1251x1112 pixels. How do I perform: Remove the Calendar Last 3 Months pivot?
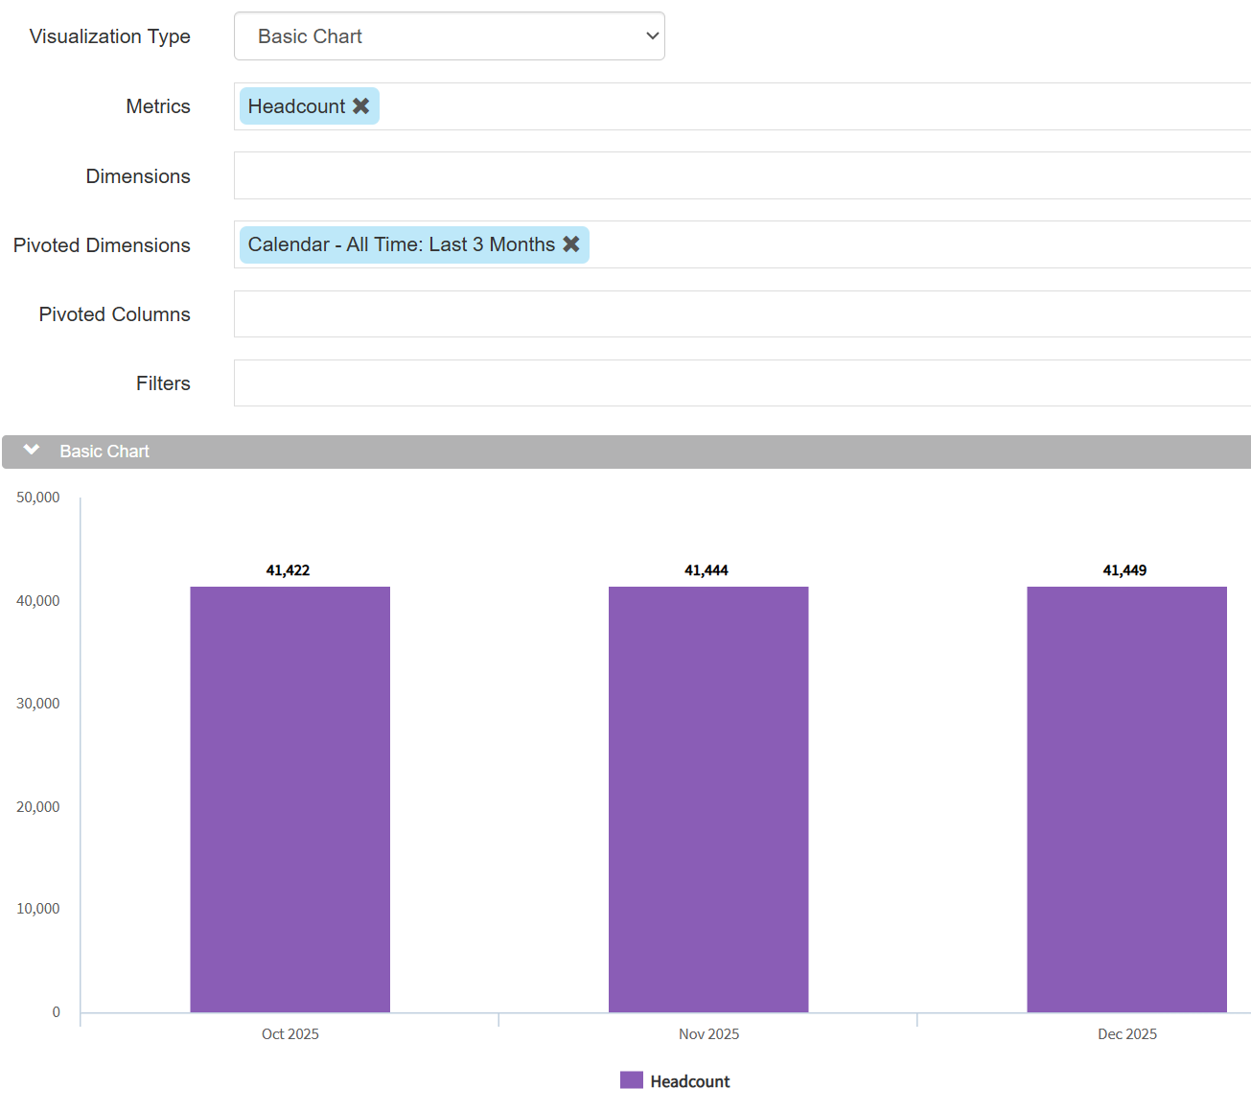571,244
